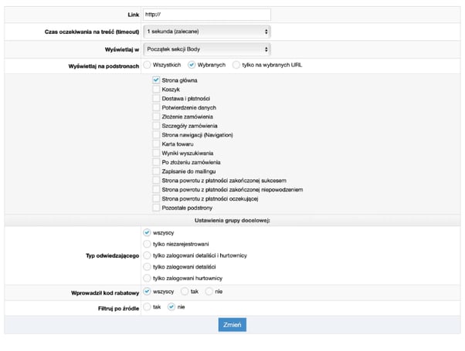This screenshot has height=351, width=465.
Task: Open the timeout dropdown '1 sekunda (zalecane)'
Action: click(206, 32)
